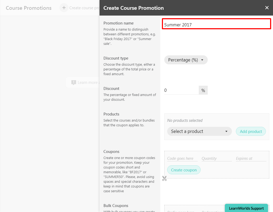Image resolution: width=273 pixels, height=212 pixels.
Task: Click the Create Course Promotion panel heading
Action: pos(133,8)
